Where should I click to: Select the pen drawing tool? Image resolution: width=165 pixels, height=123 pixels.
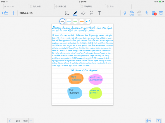coord(75,13)
